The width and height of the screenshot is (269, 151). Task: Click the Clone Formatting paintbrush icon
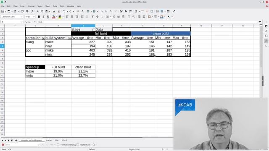[54, 11]
